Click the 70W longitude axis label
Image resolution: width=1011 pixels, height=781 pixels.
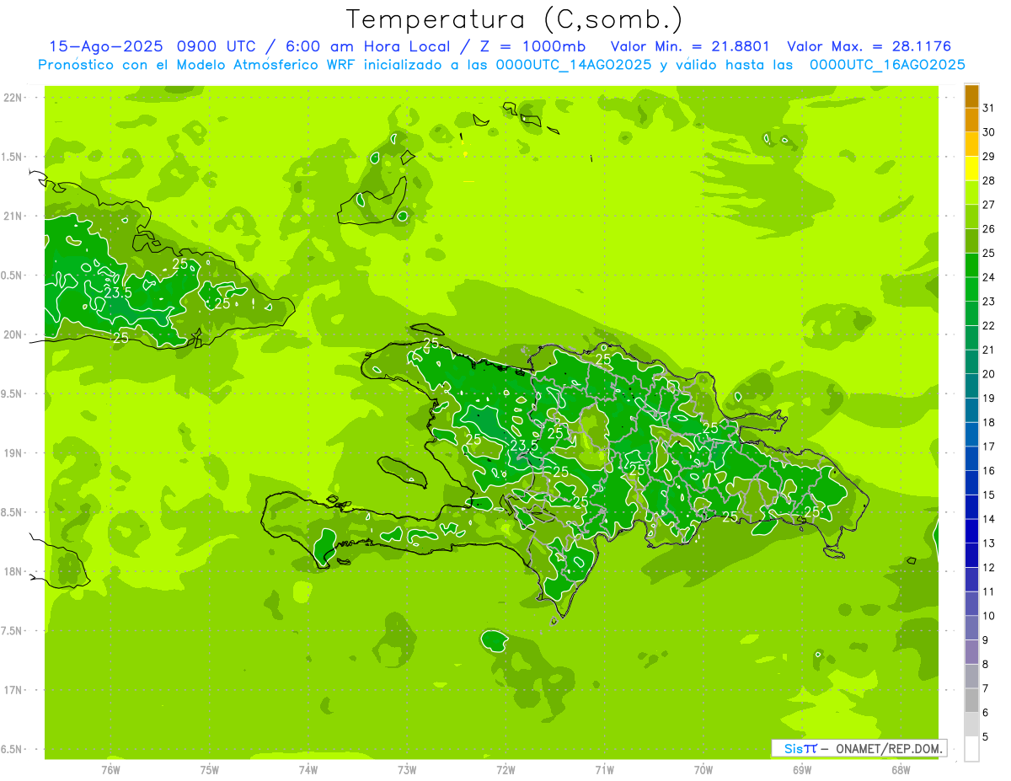point(703,769)
